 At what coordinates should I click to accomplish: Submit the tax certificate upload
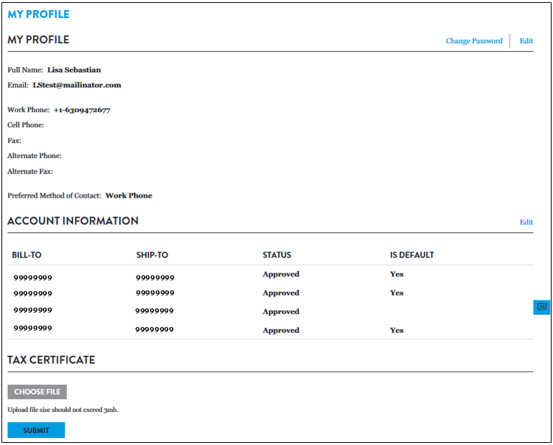36,430
